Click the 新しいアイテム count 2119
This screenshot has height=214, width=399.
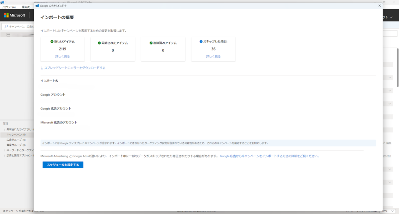pyautogui.click(x=63, y=49)
